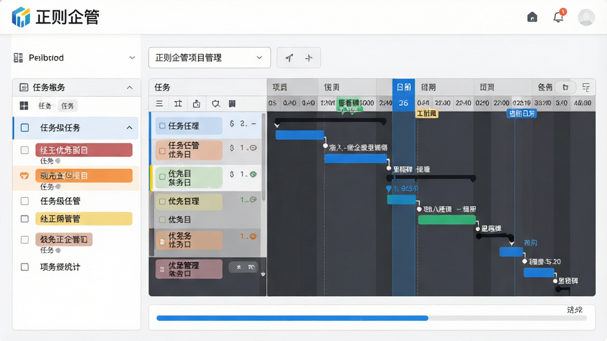
Task: Click the plus icon beside project dropdown
Action: (x=308, y=58)
